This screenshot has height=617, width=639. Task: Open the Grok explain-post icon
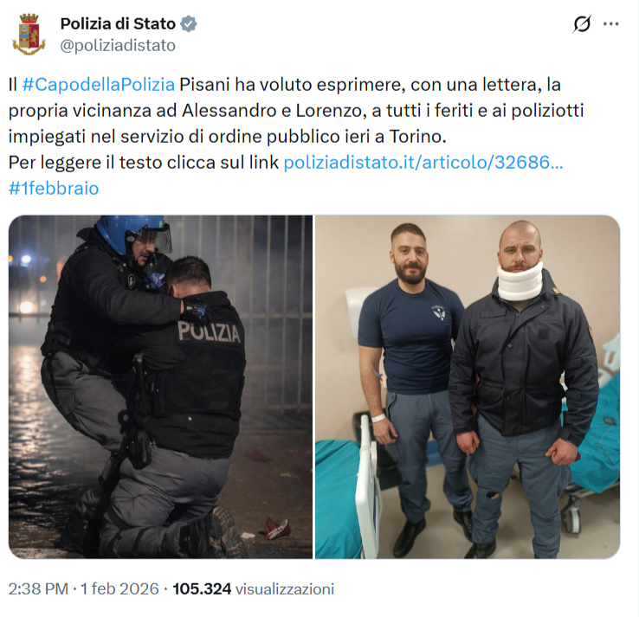[582, 24]
